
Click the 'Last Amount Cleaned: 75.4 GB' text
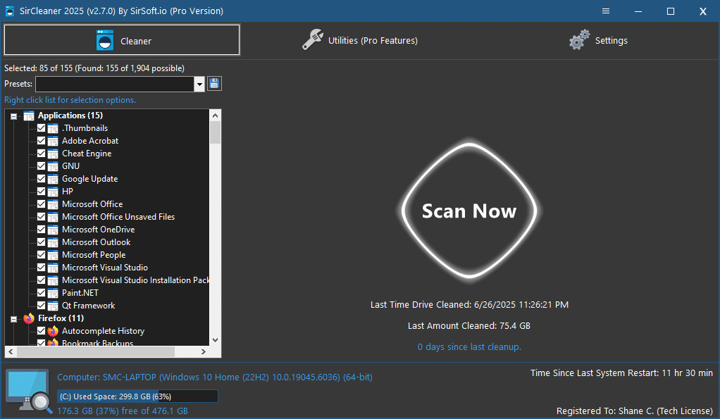coord(468,326)
